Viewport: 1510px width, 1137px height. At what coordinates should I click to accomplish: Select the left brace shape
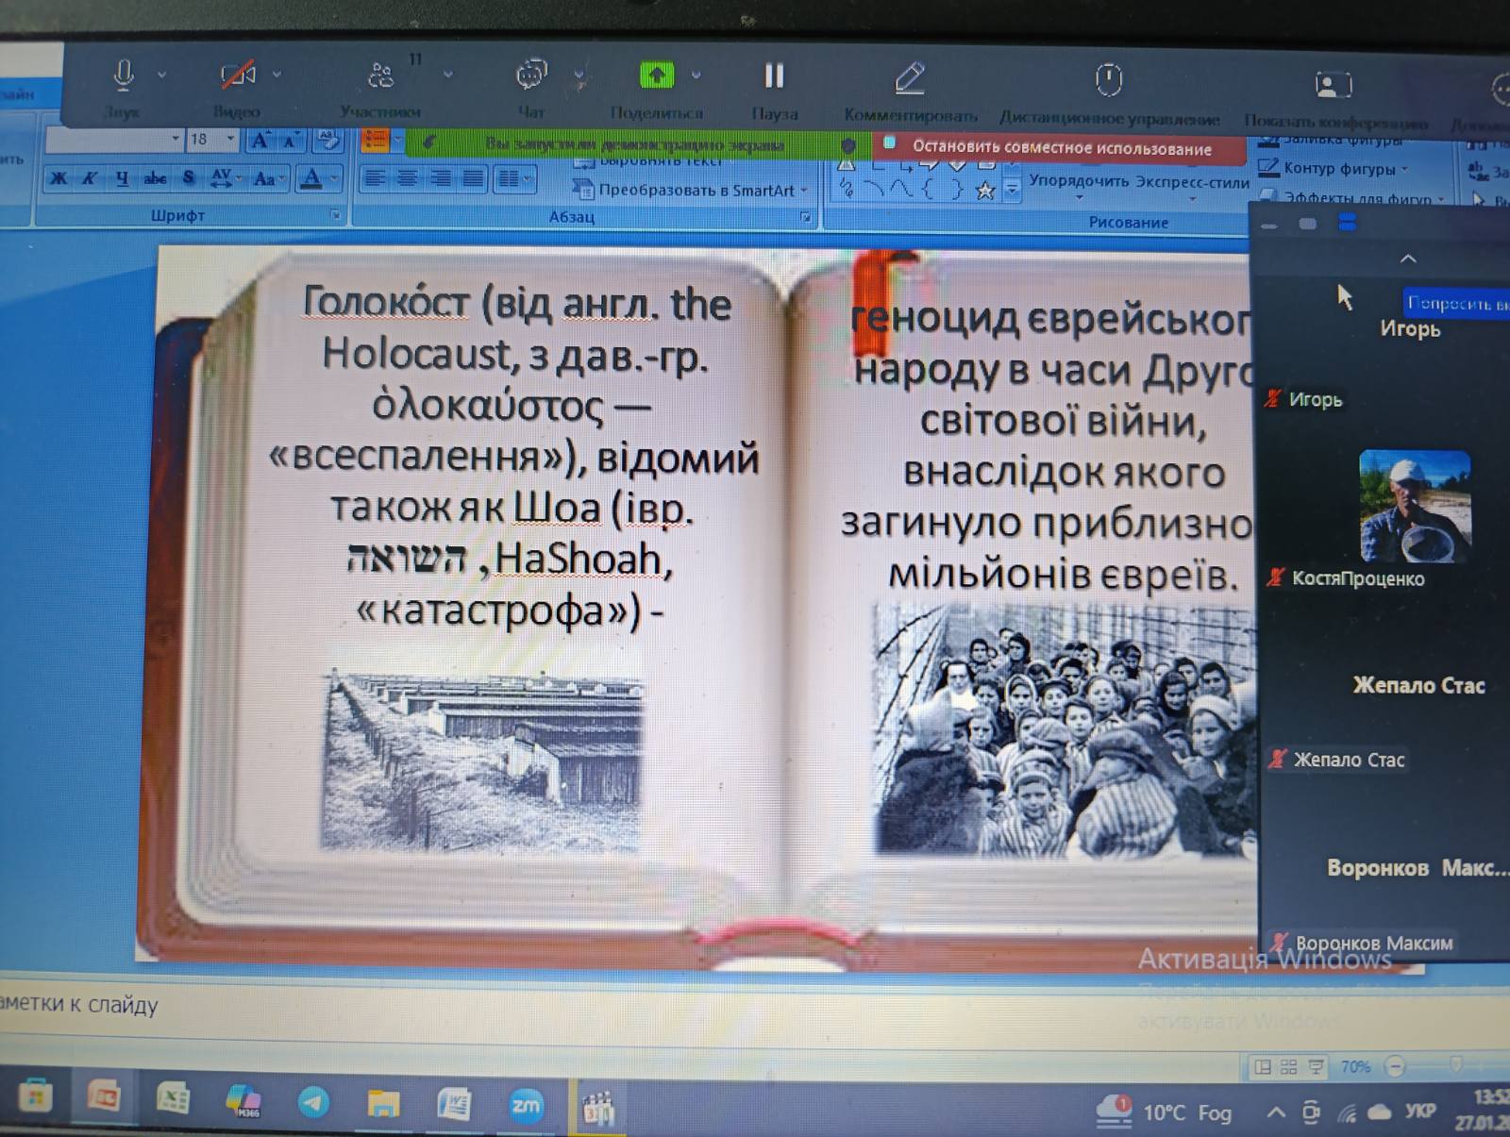pyautogui.click(x=928, y=190)
